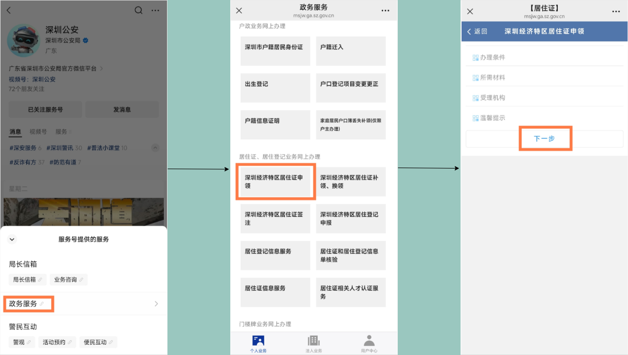Open the three-dot menu on 【居住证】 page
Viewport: 628px width, 355px height.
point(616,11)
